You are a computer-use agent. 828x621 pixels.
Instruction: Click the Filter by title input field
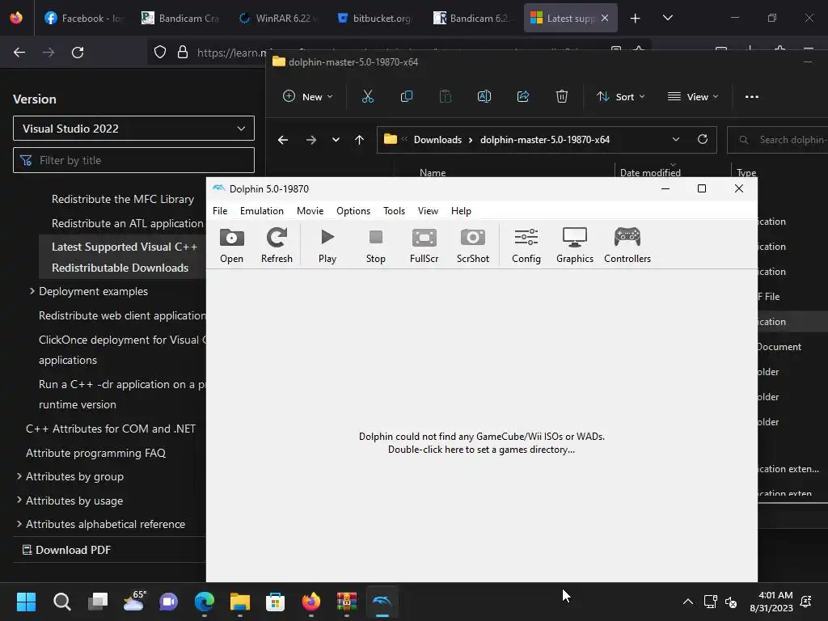click(x=133, y=160)
